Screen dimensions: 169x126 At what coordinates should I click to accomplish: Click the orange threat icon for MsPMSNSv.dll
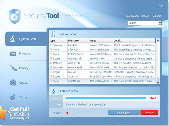click(x=51, y=54)
